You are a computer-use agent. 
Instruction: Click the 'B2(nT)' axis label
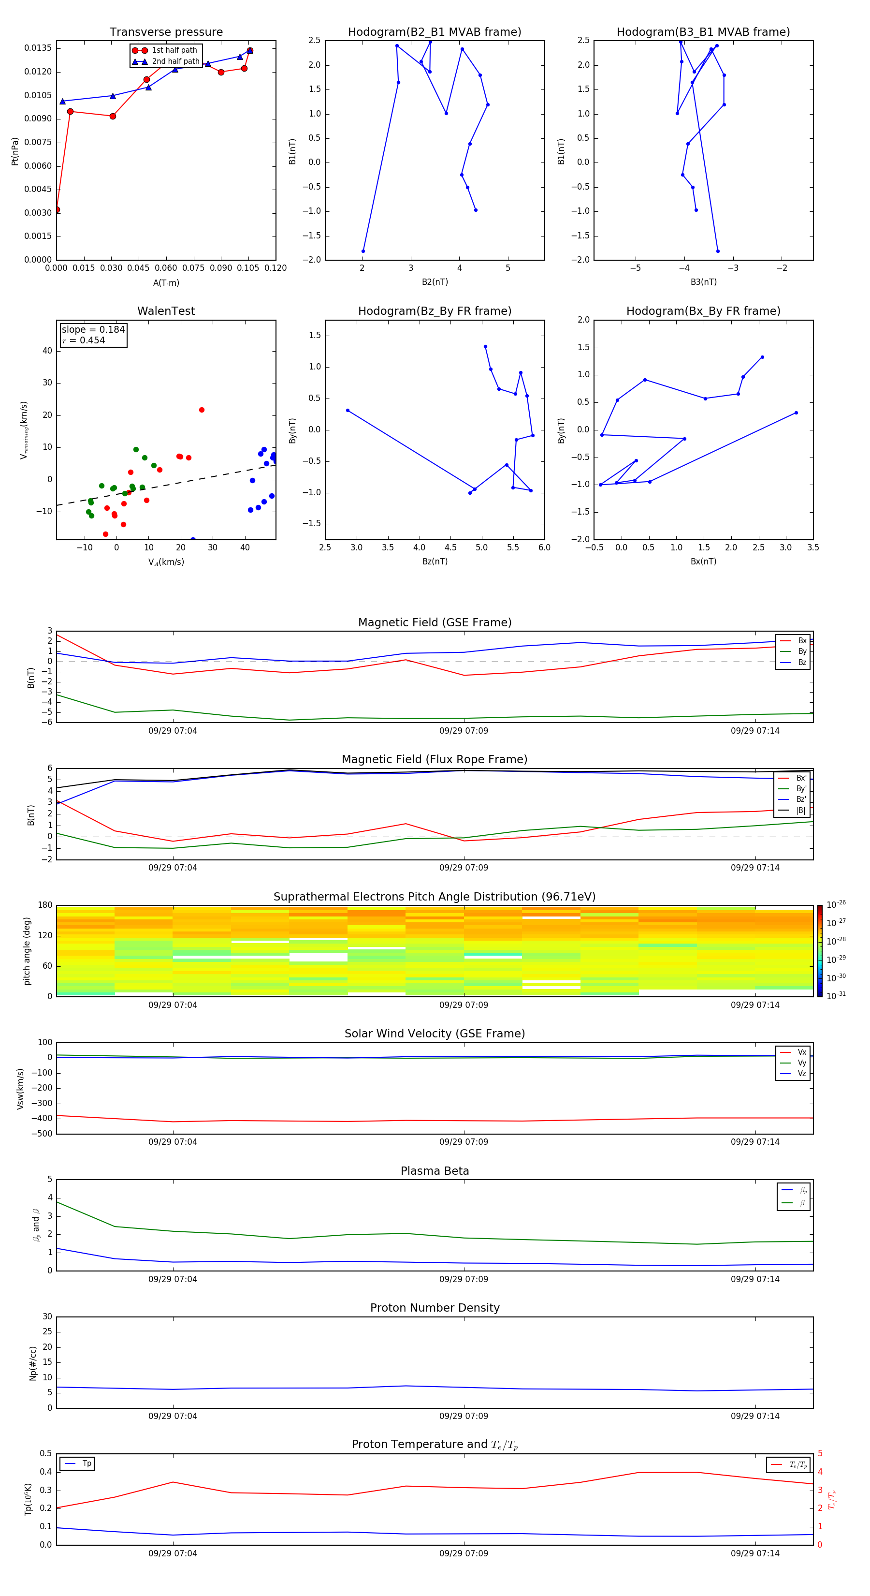(x=435, y=282)
